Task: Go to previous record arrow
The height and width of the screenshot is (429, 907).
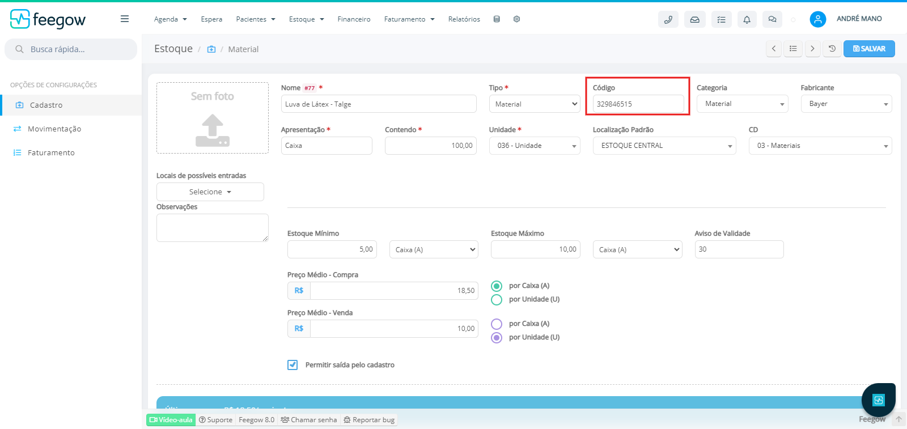Action: [774, 49]
